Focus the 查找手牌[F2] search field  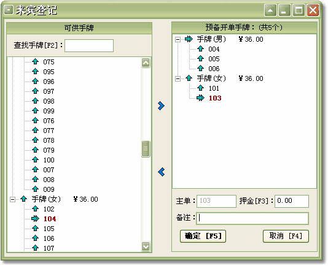[x=89, y=45]
